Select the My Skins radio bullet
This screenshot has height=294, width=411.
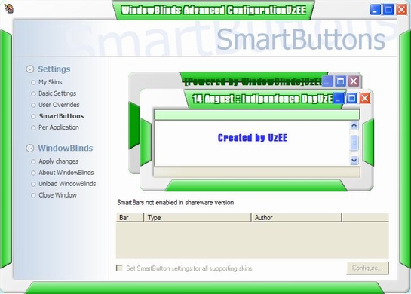coord(33,82)
